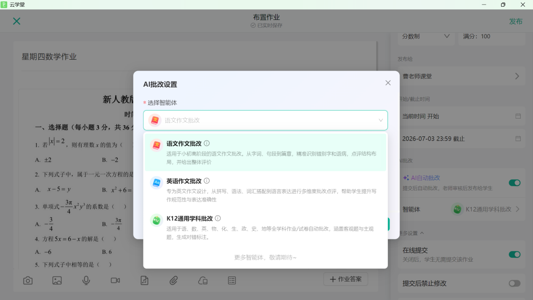Click the 语文作文批改 red book icon in list
The height and width of the screenshot is (300, 533).
pos(156,145)
